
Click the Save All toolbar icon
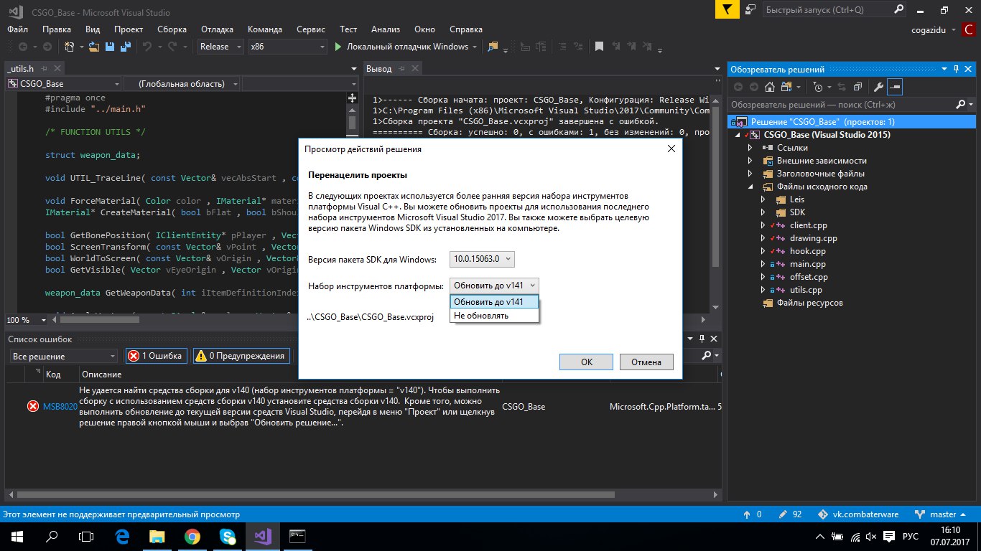pyautogui.click(x=124, y=47)
